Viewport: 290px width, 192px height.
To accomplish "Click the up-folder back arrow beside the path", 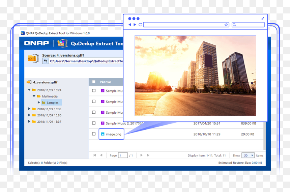I will pyautogui.click(x=46, y=61).
